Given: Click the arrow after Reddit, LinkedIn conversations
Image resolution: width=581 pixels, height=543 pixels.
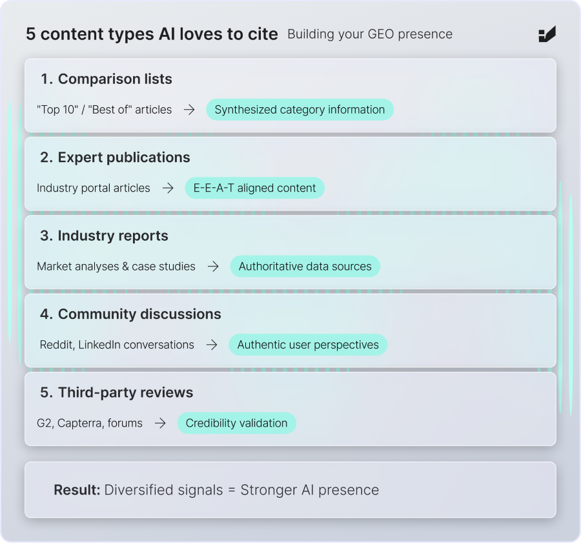Looking at the screenshot, I should point(212,345).
